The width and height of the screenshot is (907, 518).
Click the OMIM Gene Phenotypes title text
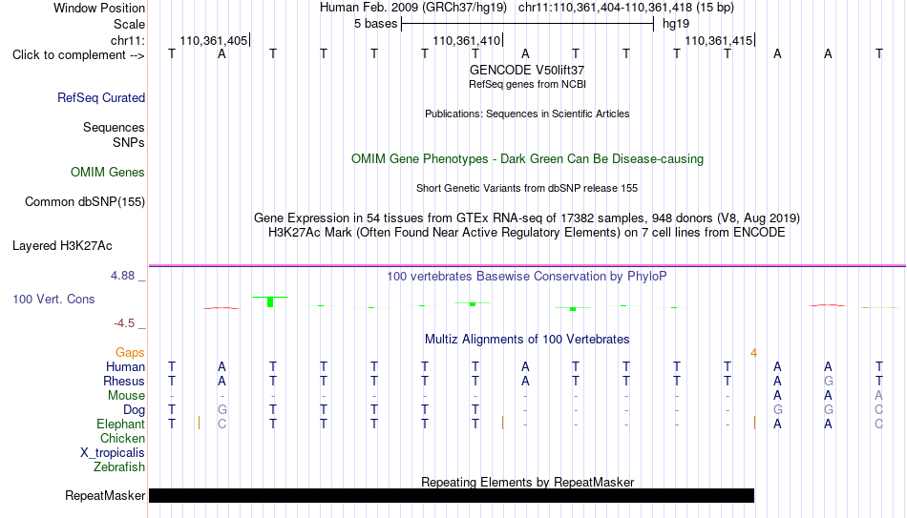tap(527, 159)
